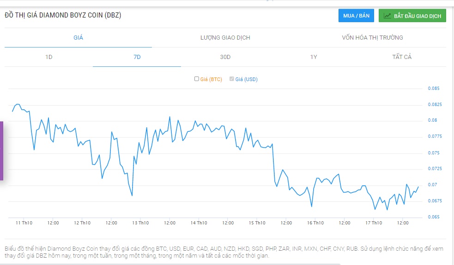Select the 1Y time range
Viewport: 454px width, 265px height.
314,57
